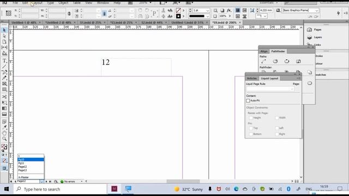Select A-Master in the page list
349x196 pixels.
click(x=31, y=177)
